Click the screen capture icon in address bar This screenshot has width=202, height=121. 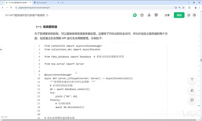pos(176,8)
